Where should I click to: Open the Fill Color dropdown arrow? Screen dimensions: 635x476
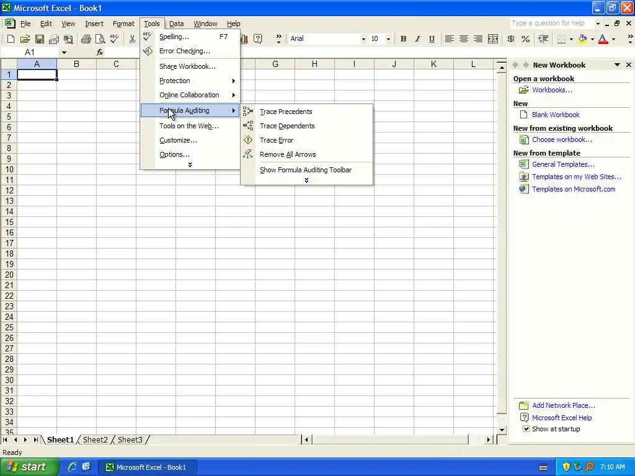(592, 39)
